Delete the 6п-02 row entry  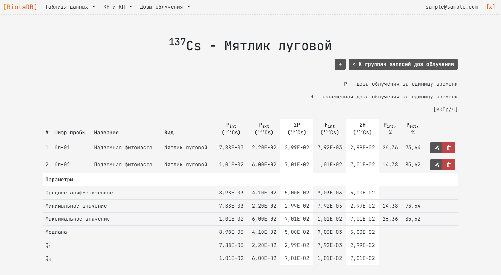[448, 165]
